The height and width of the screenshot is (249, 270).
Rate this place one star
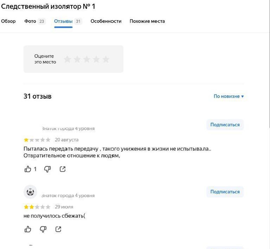point(67,59)
